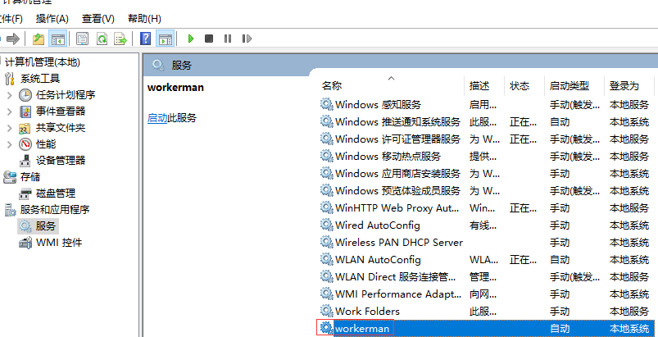
Task: Expand the 共享文件夹 tree node
Action: pos(10,128)
